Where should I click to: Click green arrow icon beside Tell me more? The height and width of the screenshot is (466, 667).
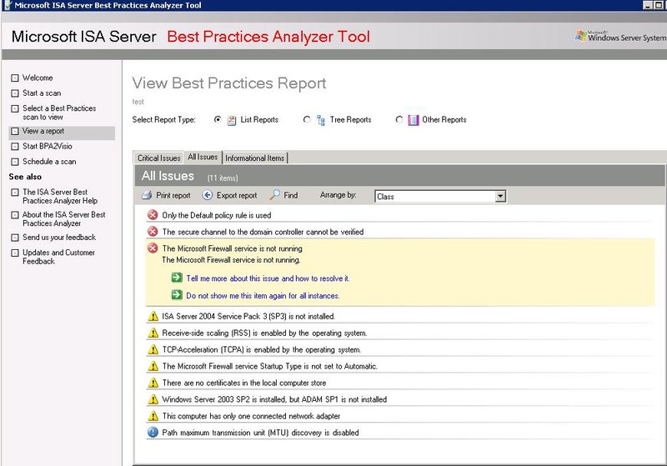point(177,278)
